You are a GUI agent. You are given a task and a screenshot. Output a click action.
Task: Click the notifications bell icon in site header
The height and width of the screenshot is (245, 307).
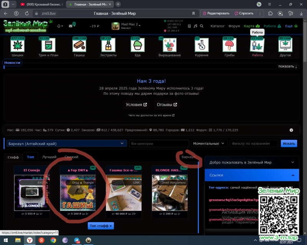tap(59, 26)
